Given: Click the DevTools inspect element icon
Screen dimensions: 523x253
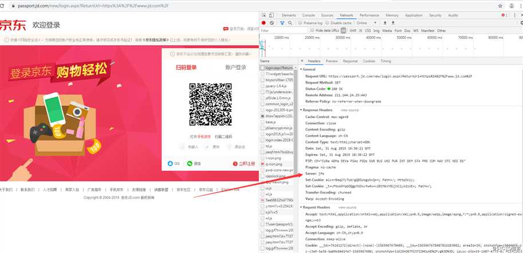Looking at the screenshot, I should (x=264, y=15).
